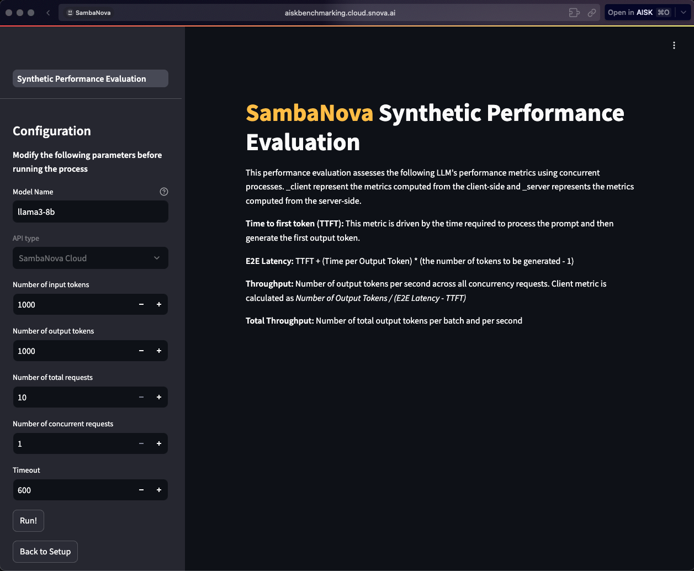694x571 pixels.
Task: Click Back to Setup
Action: [45, 551]
